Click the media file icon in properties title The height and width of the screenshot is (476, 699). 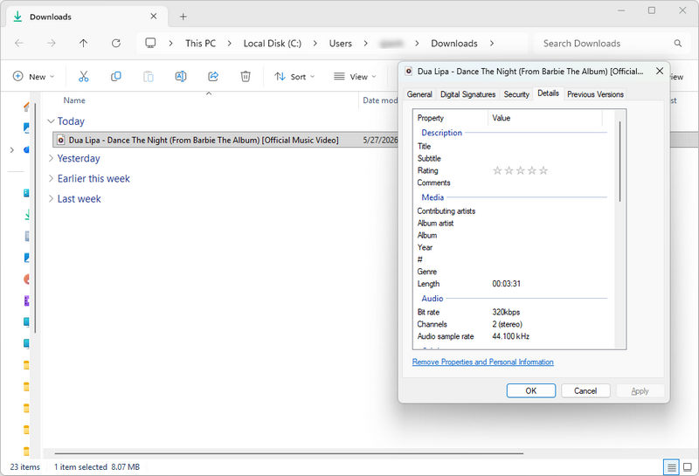point(408,72)
